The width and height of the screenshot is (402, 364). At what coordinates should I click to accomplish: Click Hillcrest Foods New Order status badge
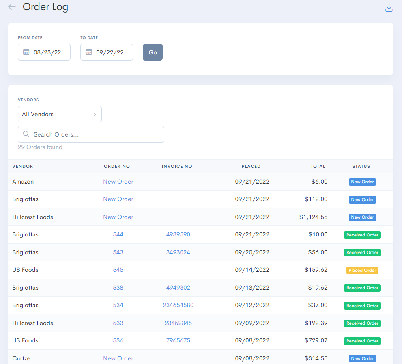[x=362, y=217]
